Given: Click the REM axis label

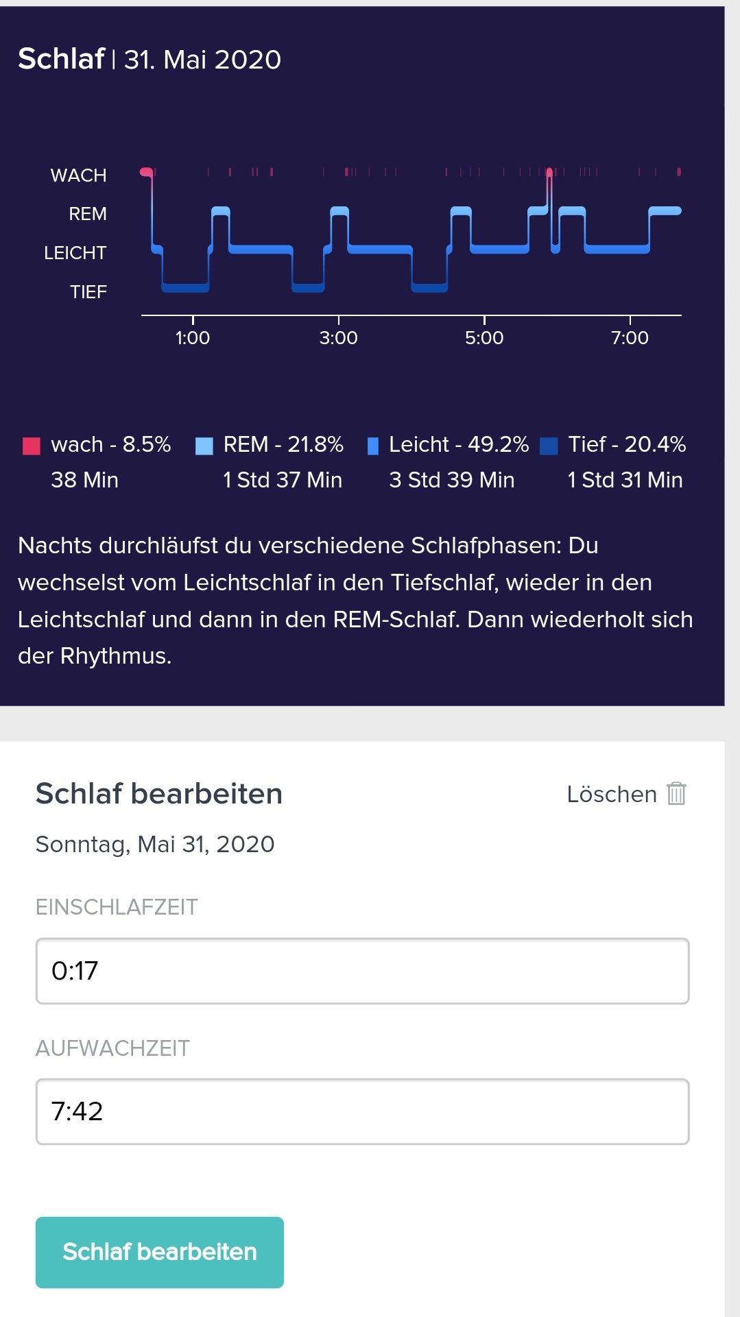Looking at the screenshot, I should point(88,214).
